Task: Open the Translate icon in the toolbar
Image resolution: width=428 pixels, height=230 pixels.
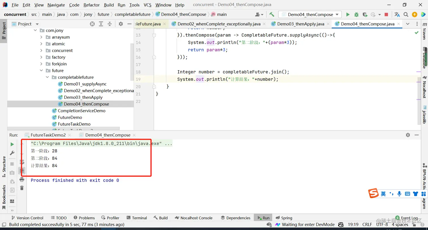Action: pyautogui.click(x=397, y=14)
